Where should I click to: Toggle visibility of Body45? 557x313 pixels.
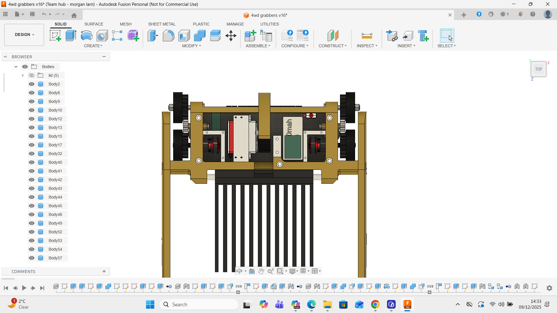coord(32,206)
